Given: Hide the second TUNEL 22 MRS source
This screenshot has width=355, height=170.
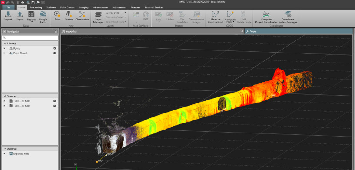Looking at the screenshot, I should [x=55, y=106].
